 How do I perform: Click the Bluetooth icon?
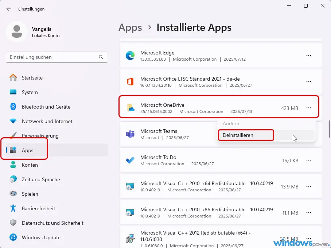pyautogui.click(x=13, y=107)
